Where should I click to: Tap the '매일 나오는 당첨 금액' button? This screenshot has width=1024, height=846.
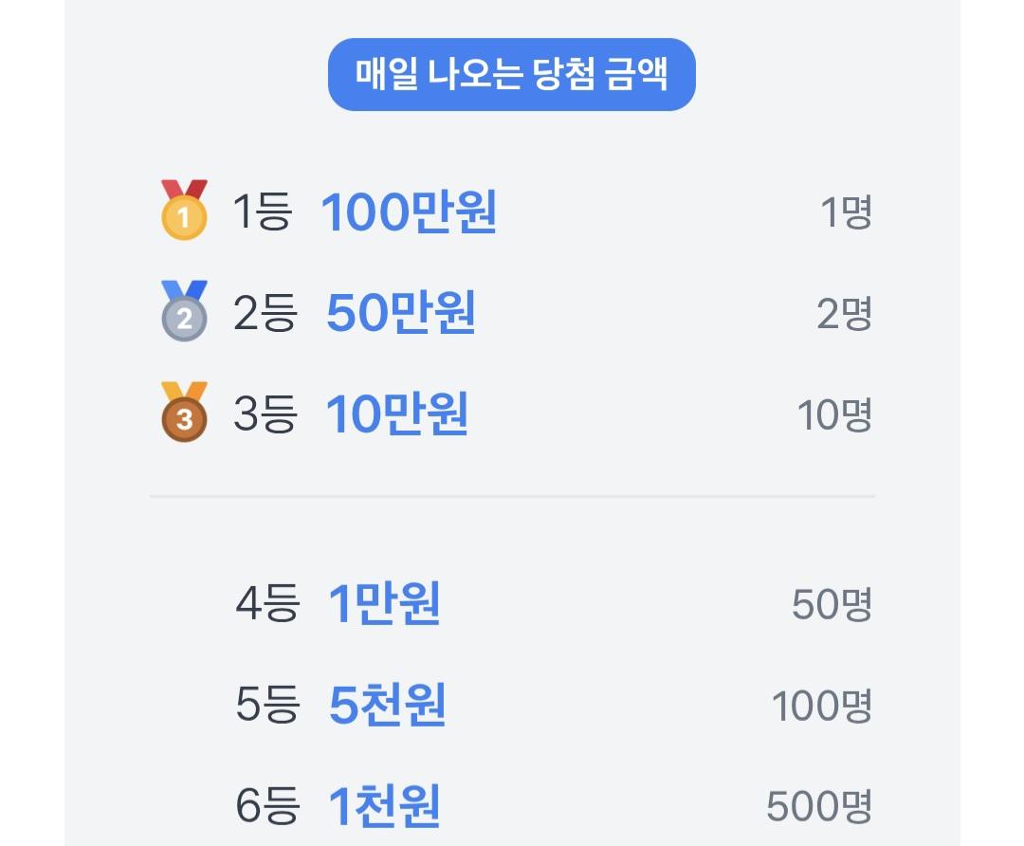(x=512, y=75)
